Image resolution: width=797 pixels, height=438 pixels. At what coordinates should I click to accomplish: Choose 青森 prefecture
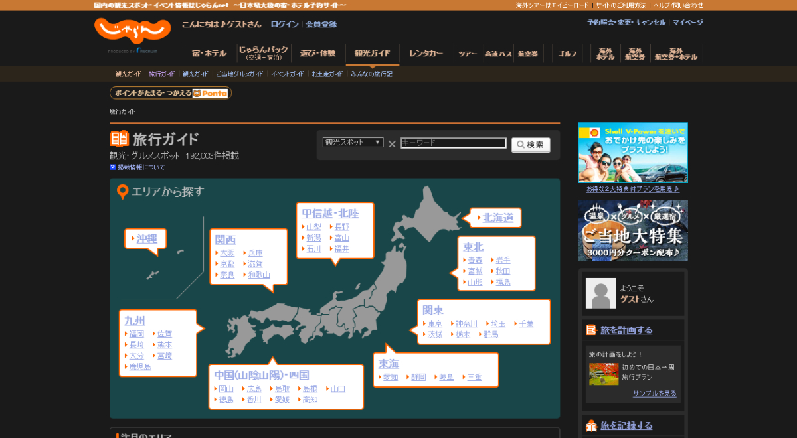point(475,261)
